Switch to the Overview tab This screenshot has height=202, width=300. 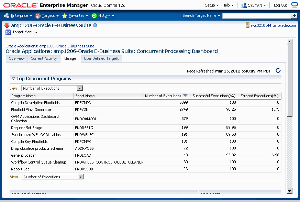coord(16,58)
